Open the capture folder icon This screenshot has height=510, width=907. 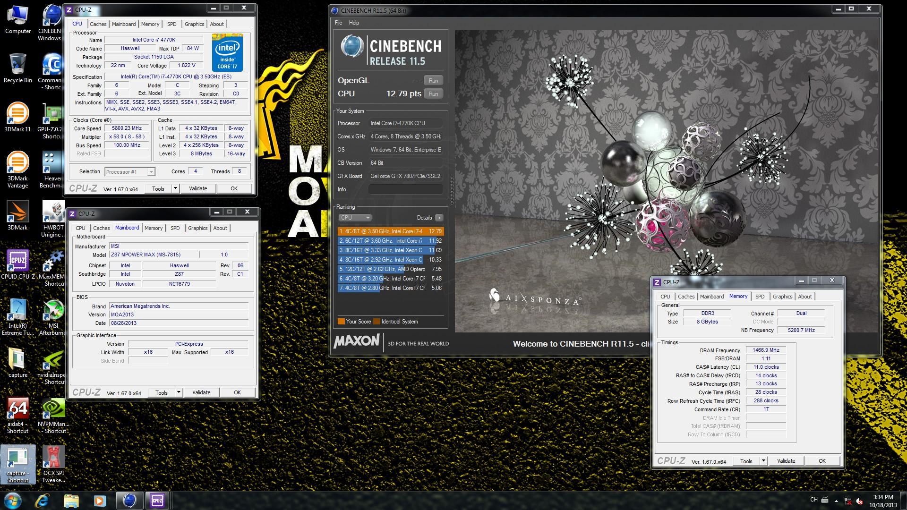click(18, 363)
